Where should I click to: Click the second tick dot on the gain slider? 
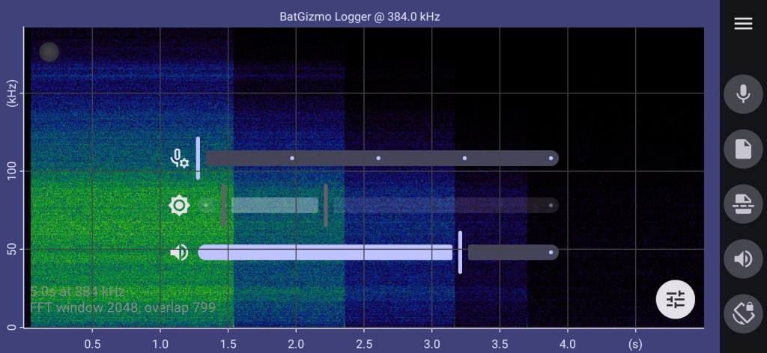pyautogui.click(x=378, y=159)
